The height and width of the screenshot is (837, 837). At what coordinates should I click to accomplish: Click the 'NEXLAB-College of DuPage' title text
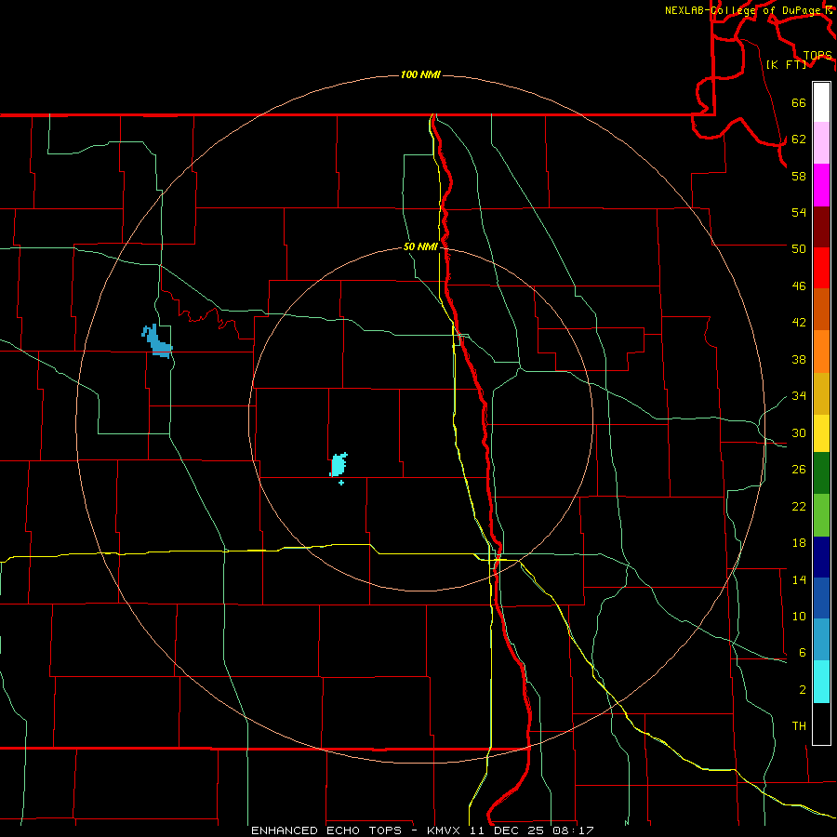tap(743, 10)
